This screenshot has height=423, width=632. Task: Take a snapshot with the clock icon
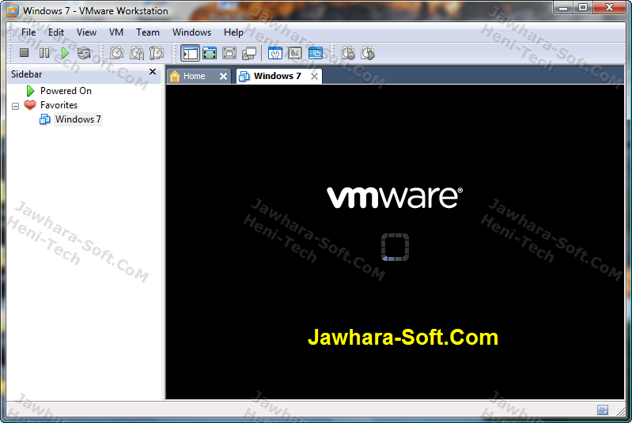116,53
